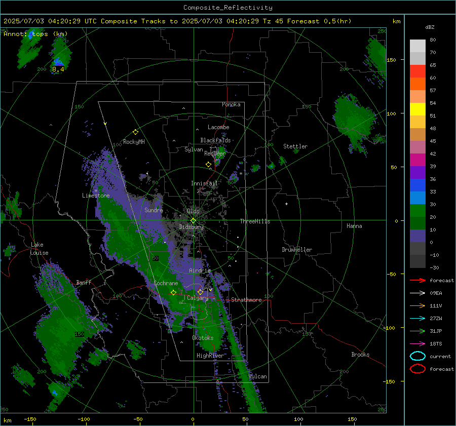
Task: Click the Sylvan town label
Action: pyautogui.click(x=194, y=149)
